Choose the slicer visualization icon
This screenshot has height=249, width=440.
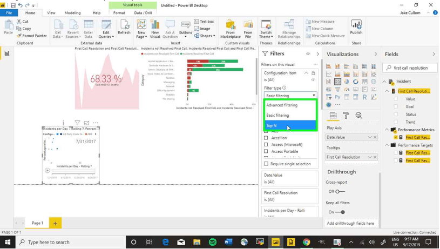point(328,97)
